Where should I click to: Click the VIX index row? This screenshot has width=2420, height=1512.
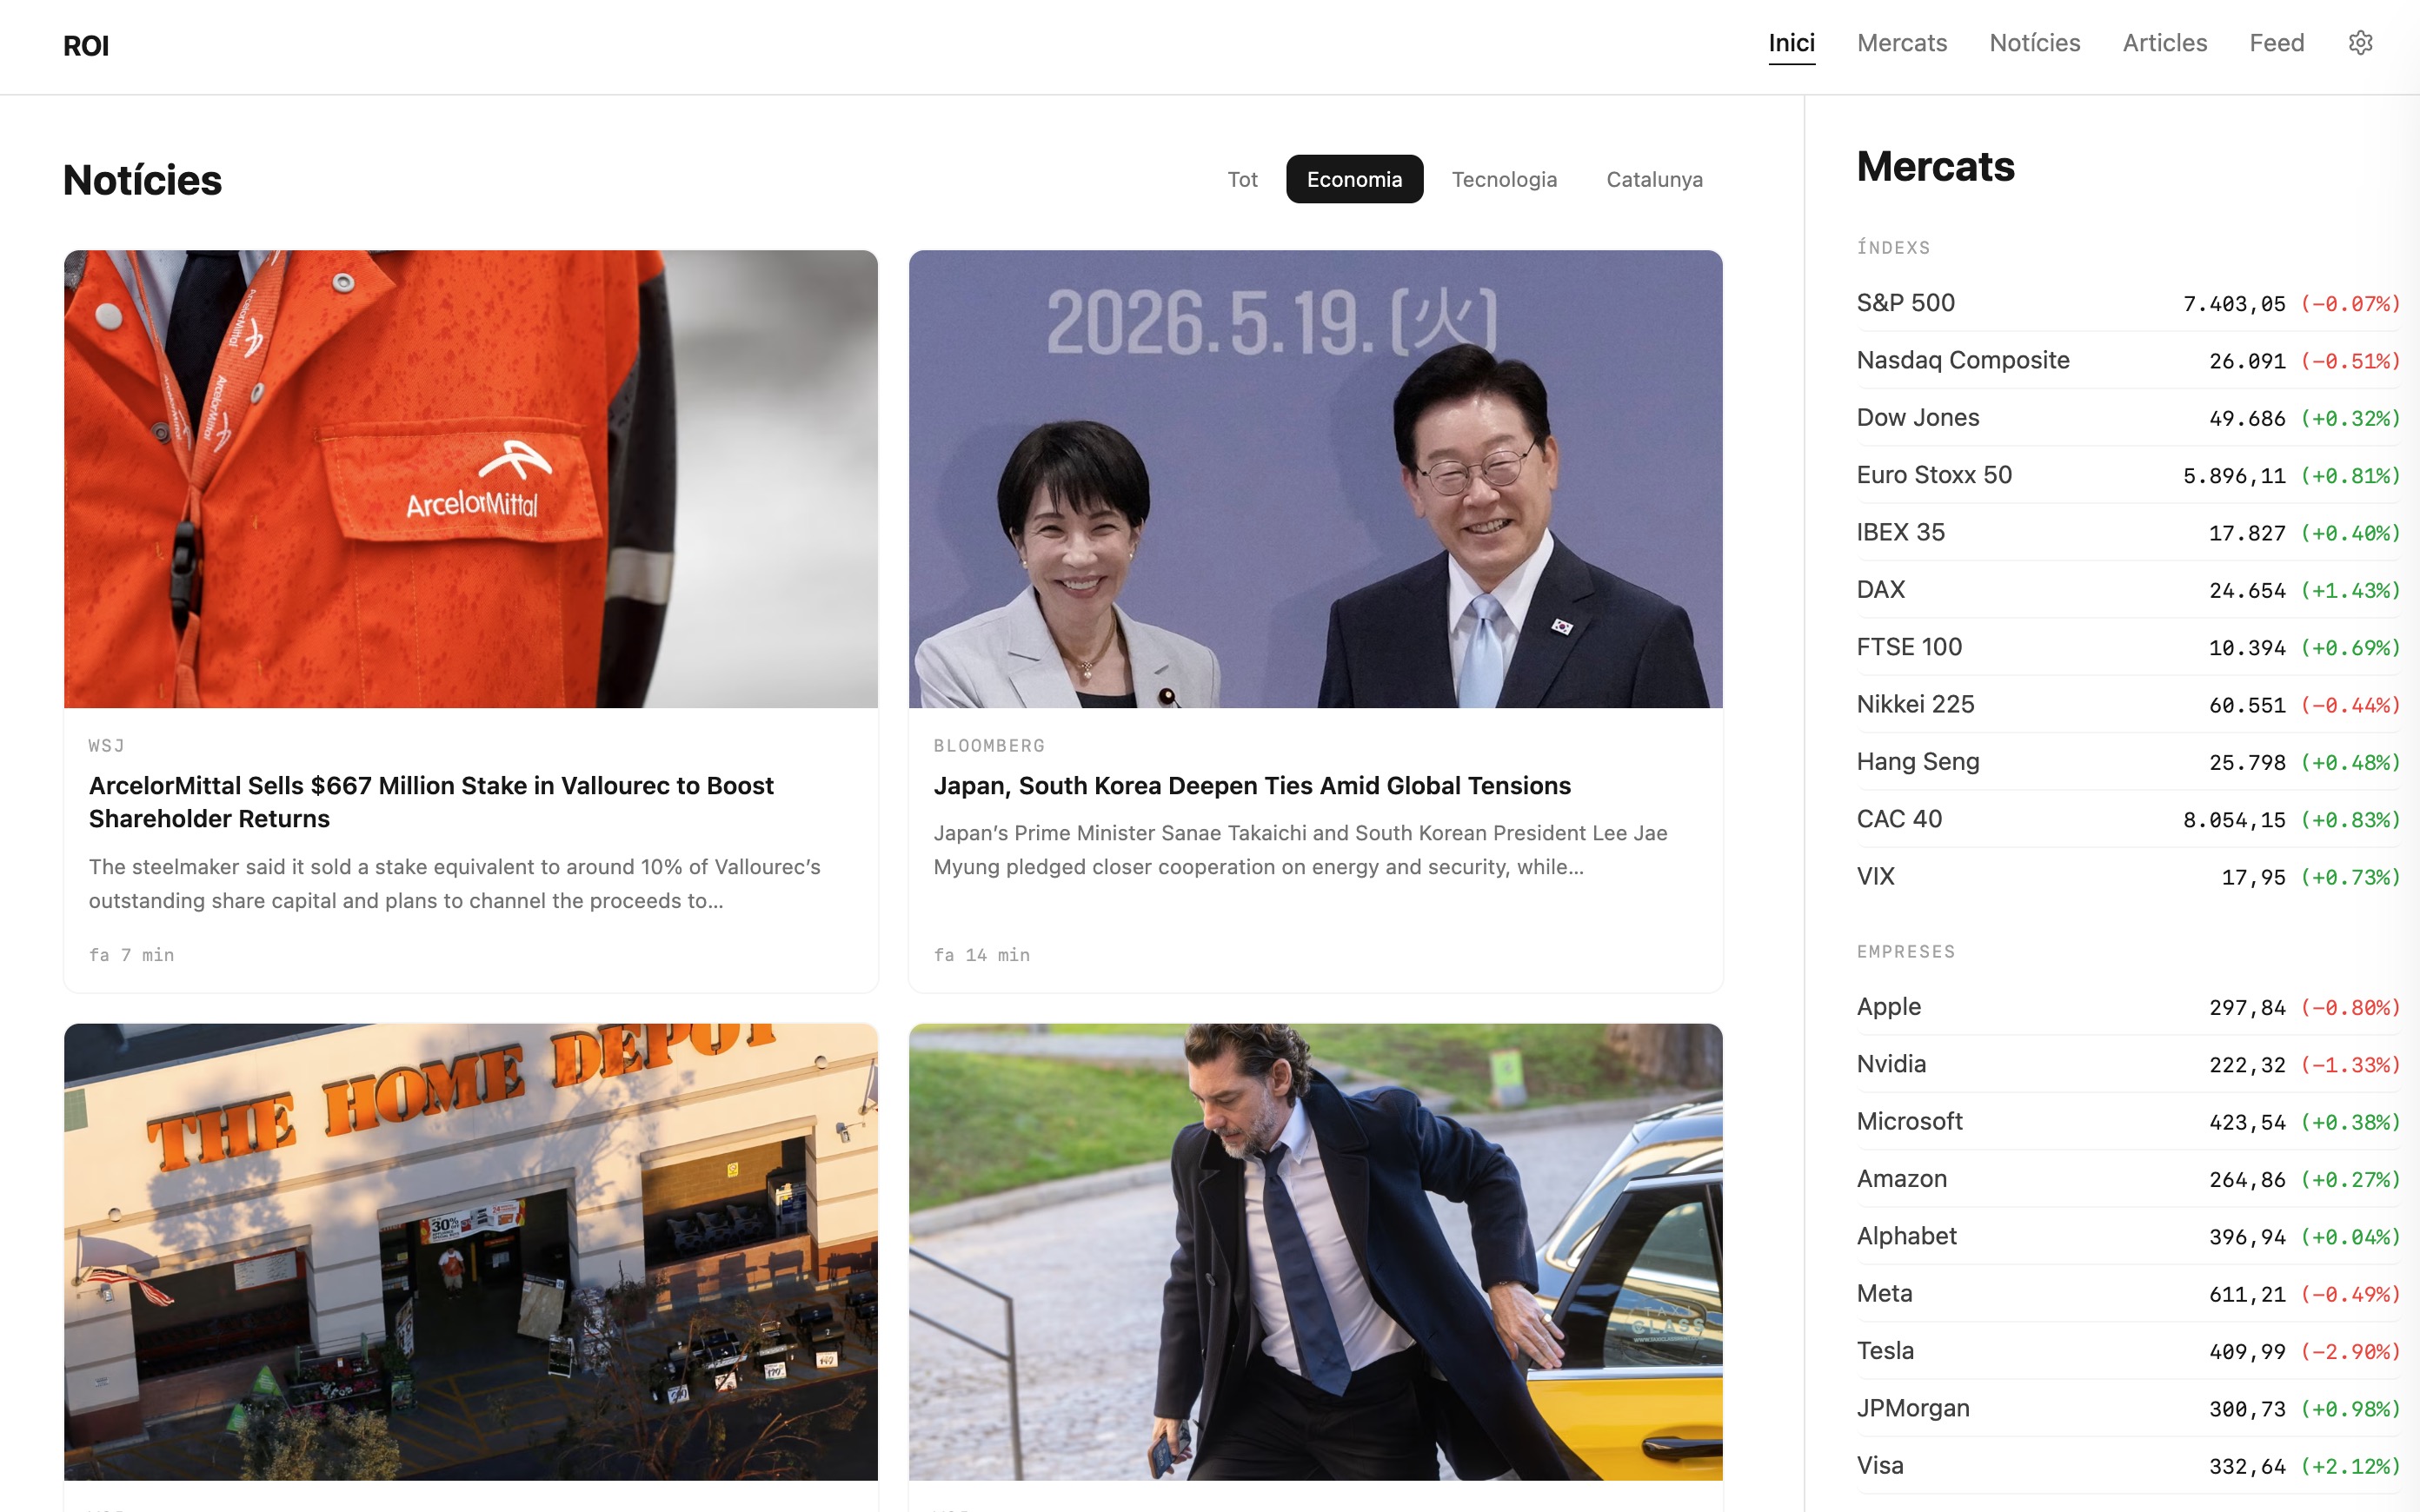(x=2128, y=876)
